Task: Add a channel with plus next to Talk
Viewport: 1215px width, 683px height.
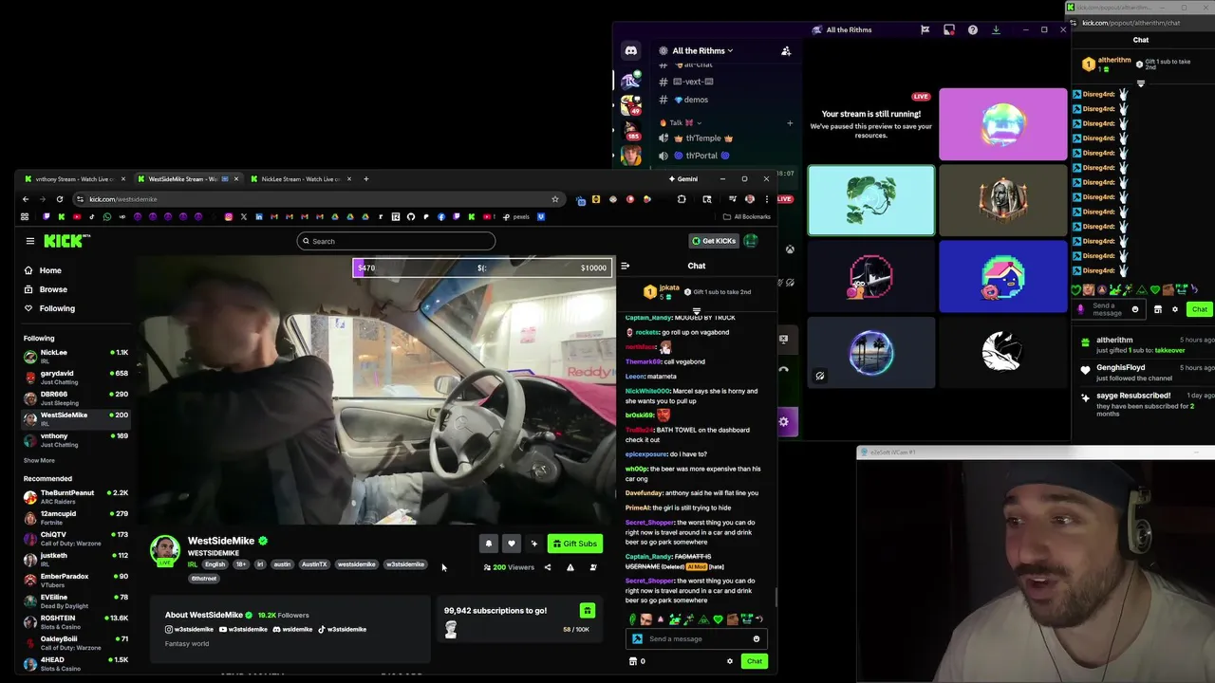Action: (x=790, y=122)
